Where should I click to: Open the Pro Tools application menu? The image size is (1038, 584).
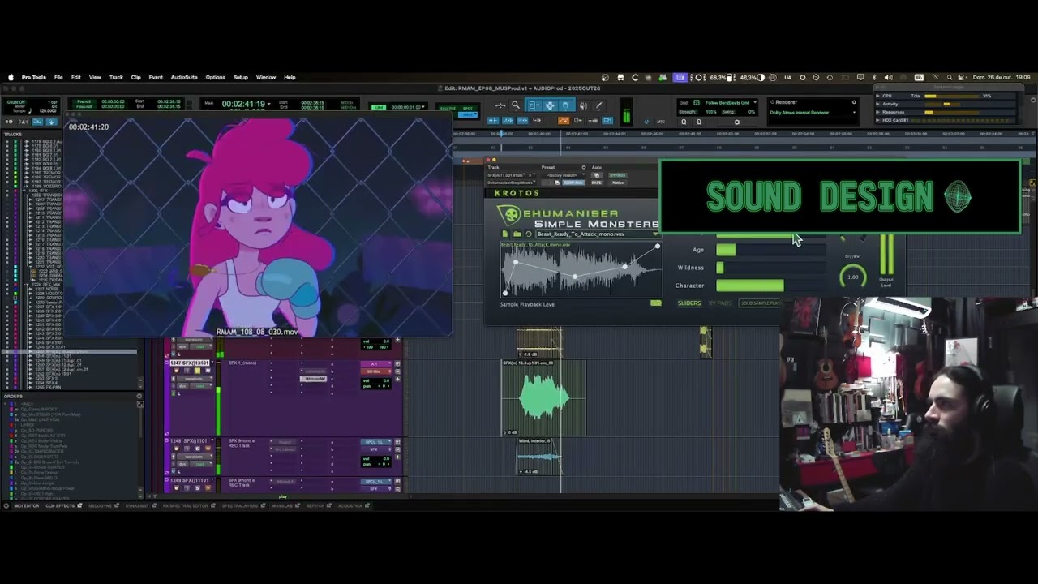(34, 77)
